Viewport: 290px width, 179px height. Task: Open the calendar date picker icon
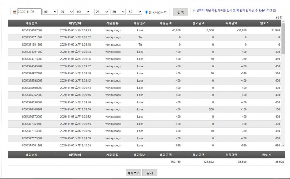pos(15,12)
